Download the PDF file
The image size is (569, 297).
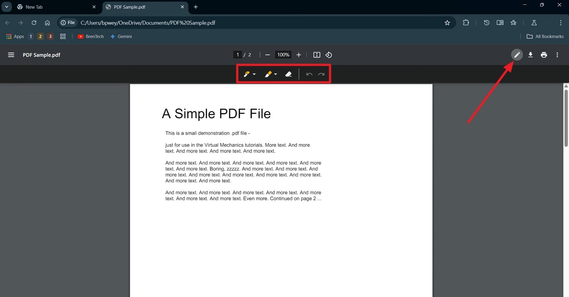point(530,55)
